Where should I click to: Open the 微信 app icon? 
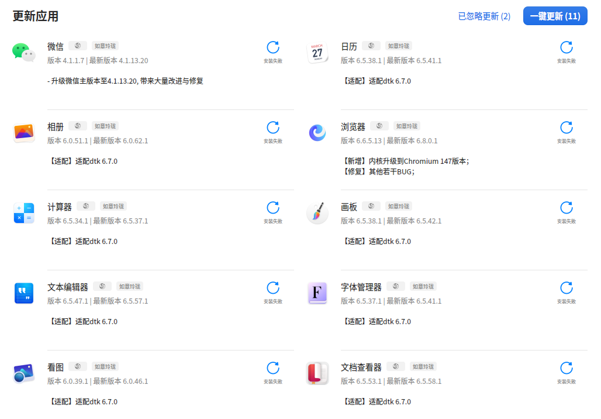(24, 53)
